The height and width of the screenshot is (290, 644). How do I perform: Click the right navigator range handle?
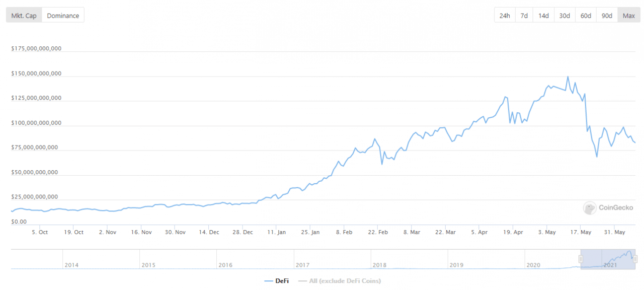635,259
